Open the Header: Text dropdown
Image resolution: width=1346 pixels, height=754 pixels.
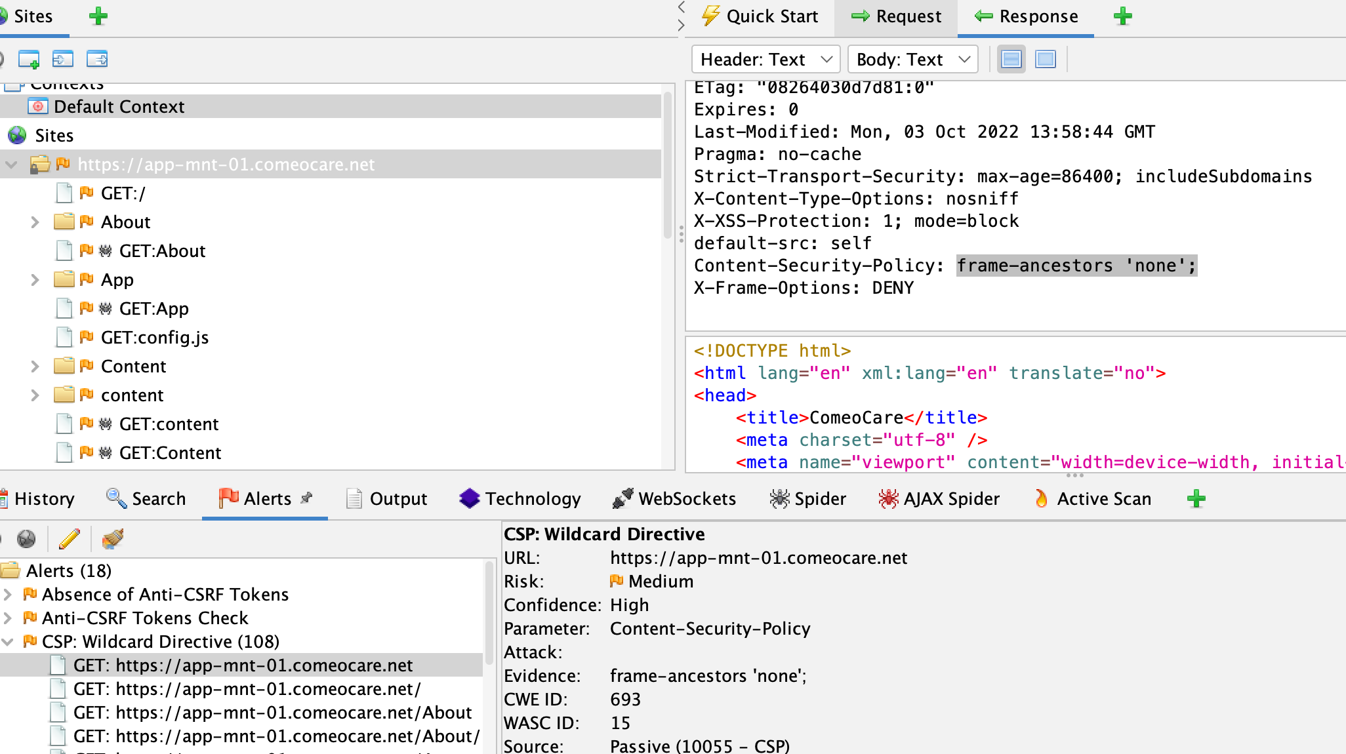point(765,59)
